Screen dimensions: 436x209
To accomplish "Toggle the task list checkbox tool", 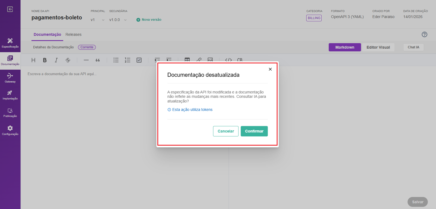I will pos(139,60).
